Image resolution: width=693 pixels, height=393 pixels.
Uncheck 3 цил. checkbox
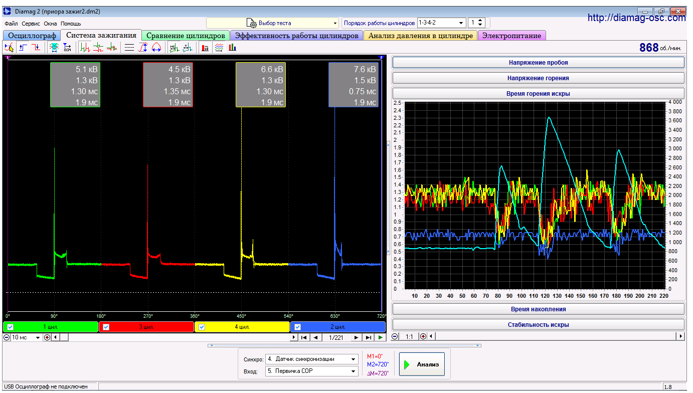pos(106,327)
